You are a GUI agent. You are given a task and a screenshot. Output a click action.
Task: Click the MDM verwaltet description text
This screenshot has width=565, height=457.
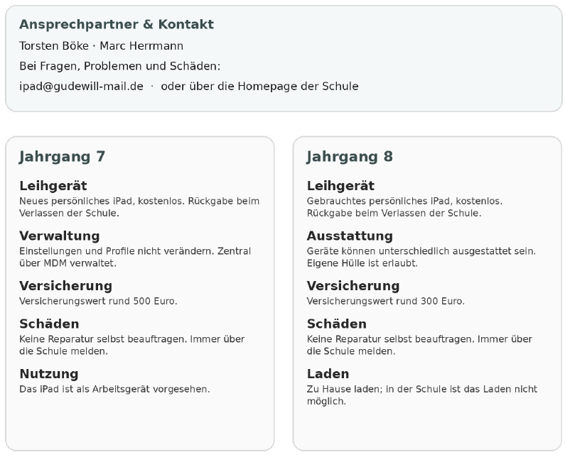(x=80, y=263)
